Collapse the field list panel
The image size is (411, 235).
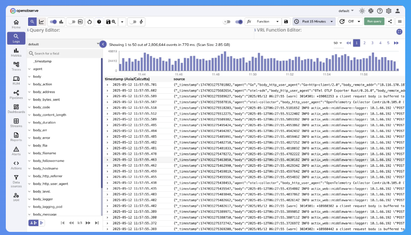tap(103, 44)
